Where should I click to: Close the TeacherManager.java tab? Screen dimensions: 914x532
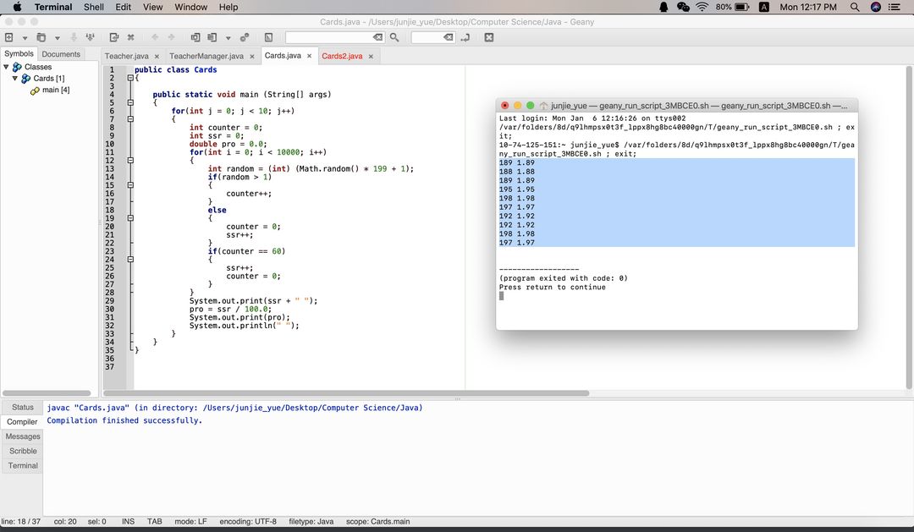252,57
